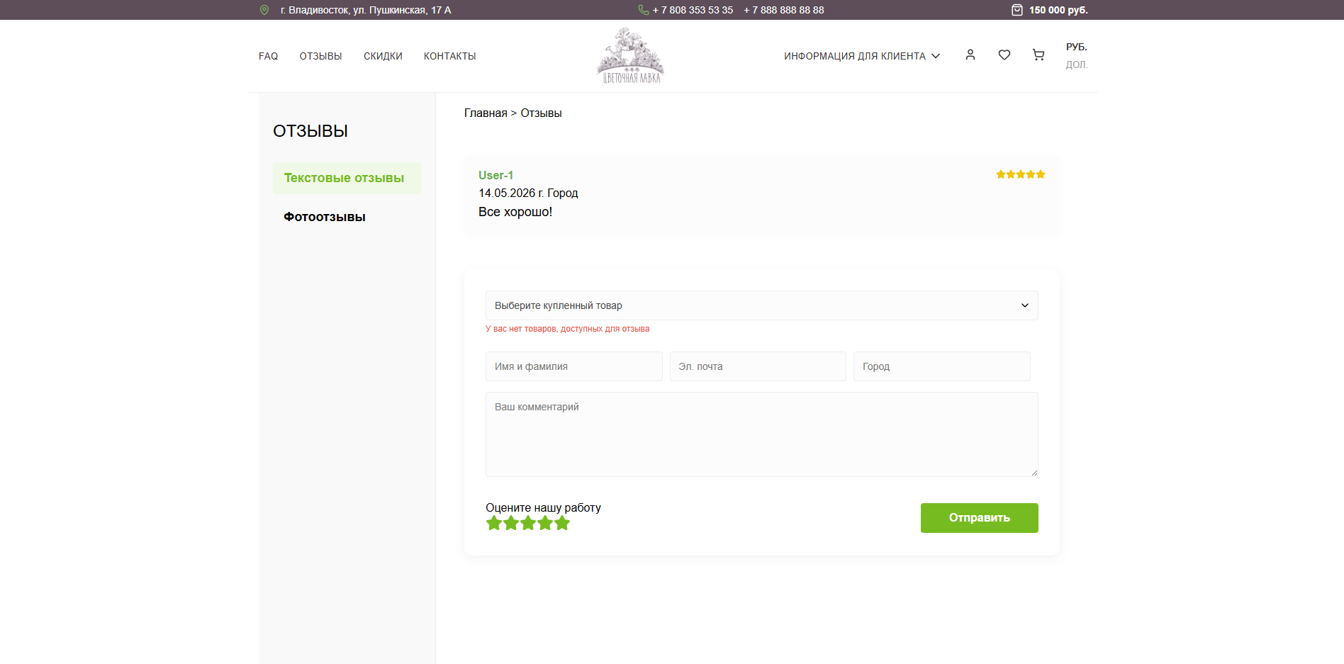Focus the Эл. почта field
1344x664 pixels.
[758, 366]
